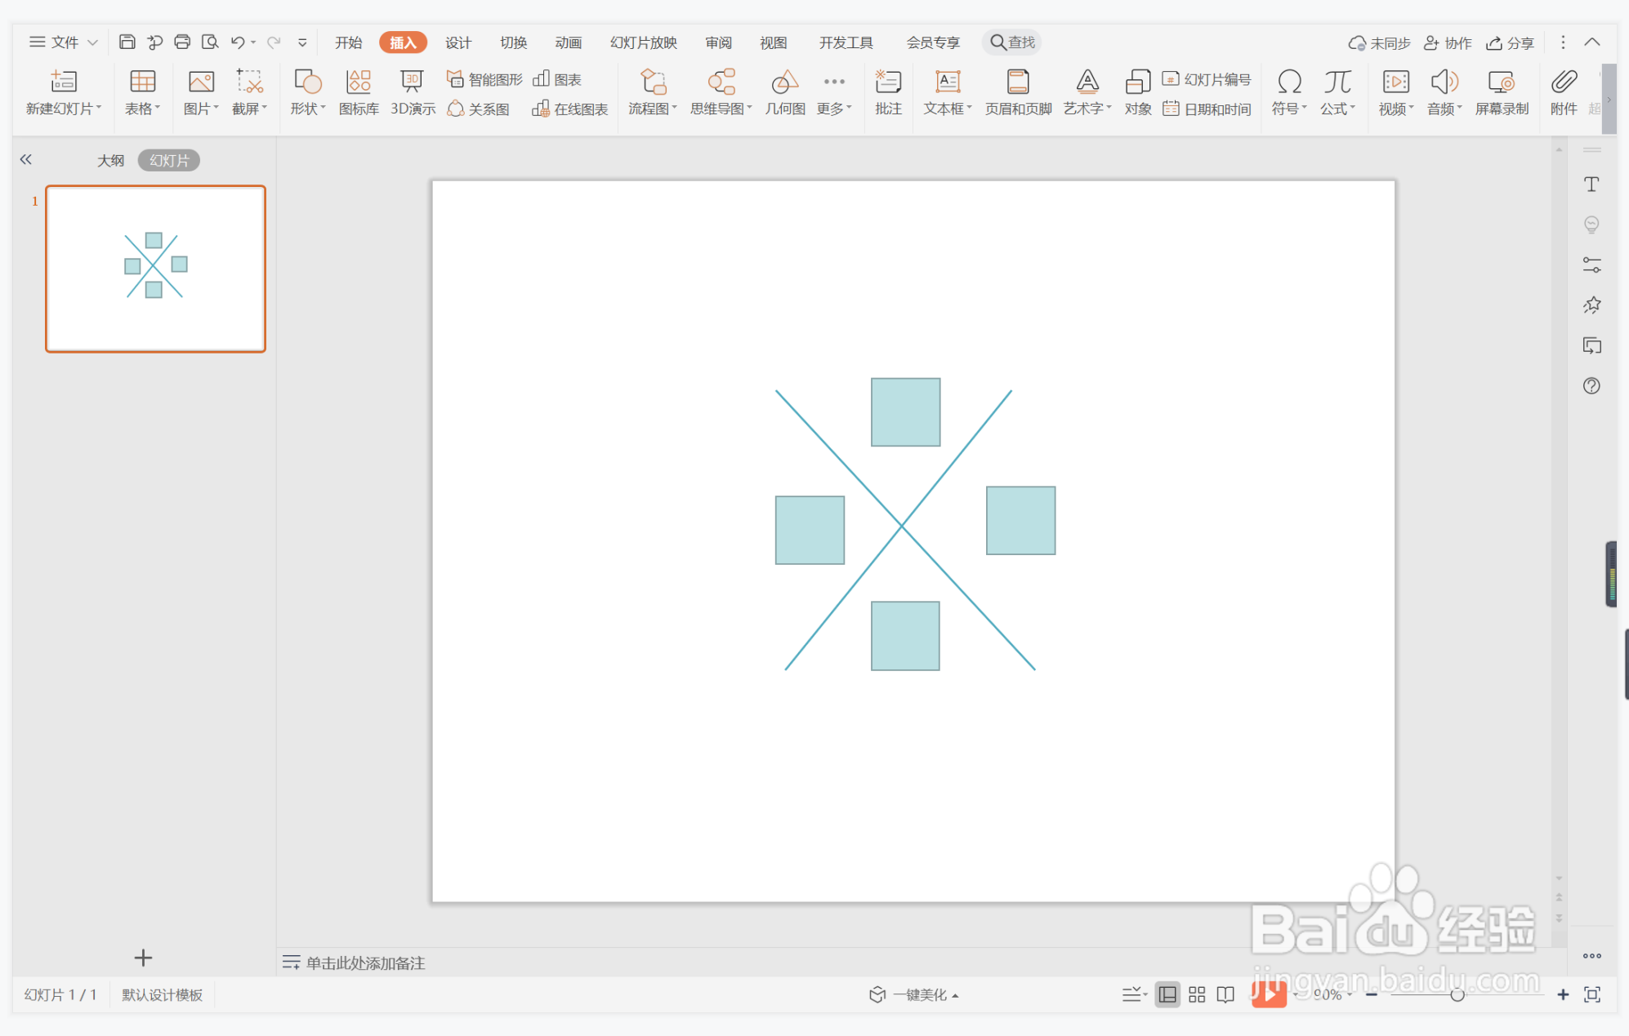Switch to reading view mode

(x=1225, y=994)
